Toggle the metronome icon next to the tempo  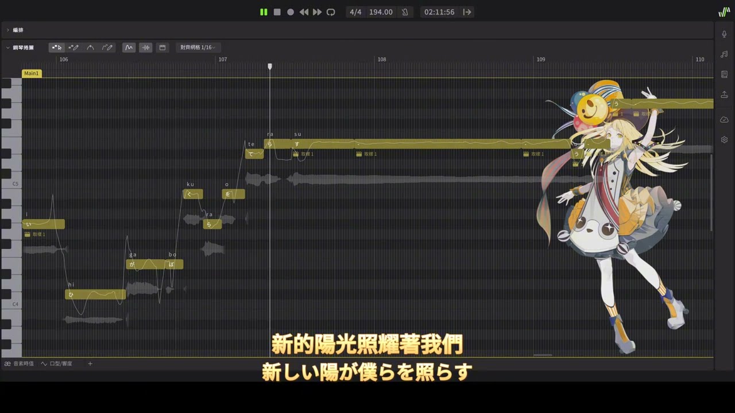[405, 12]
